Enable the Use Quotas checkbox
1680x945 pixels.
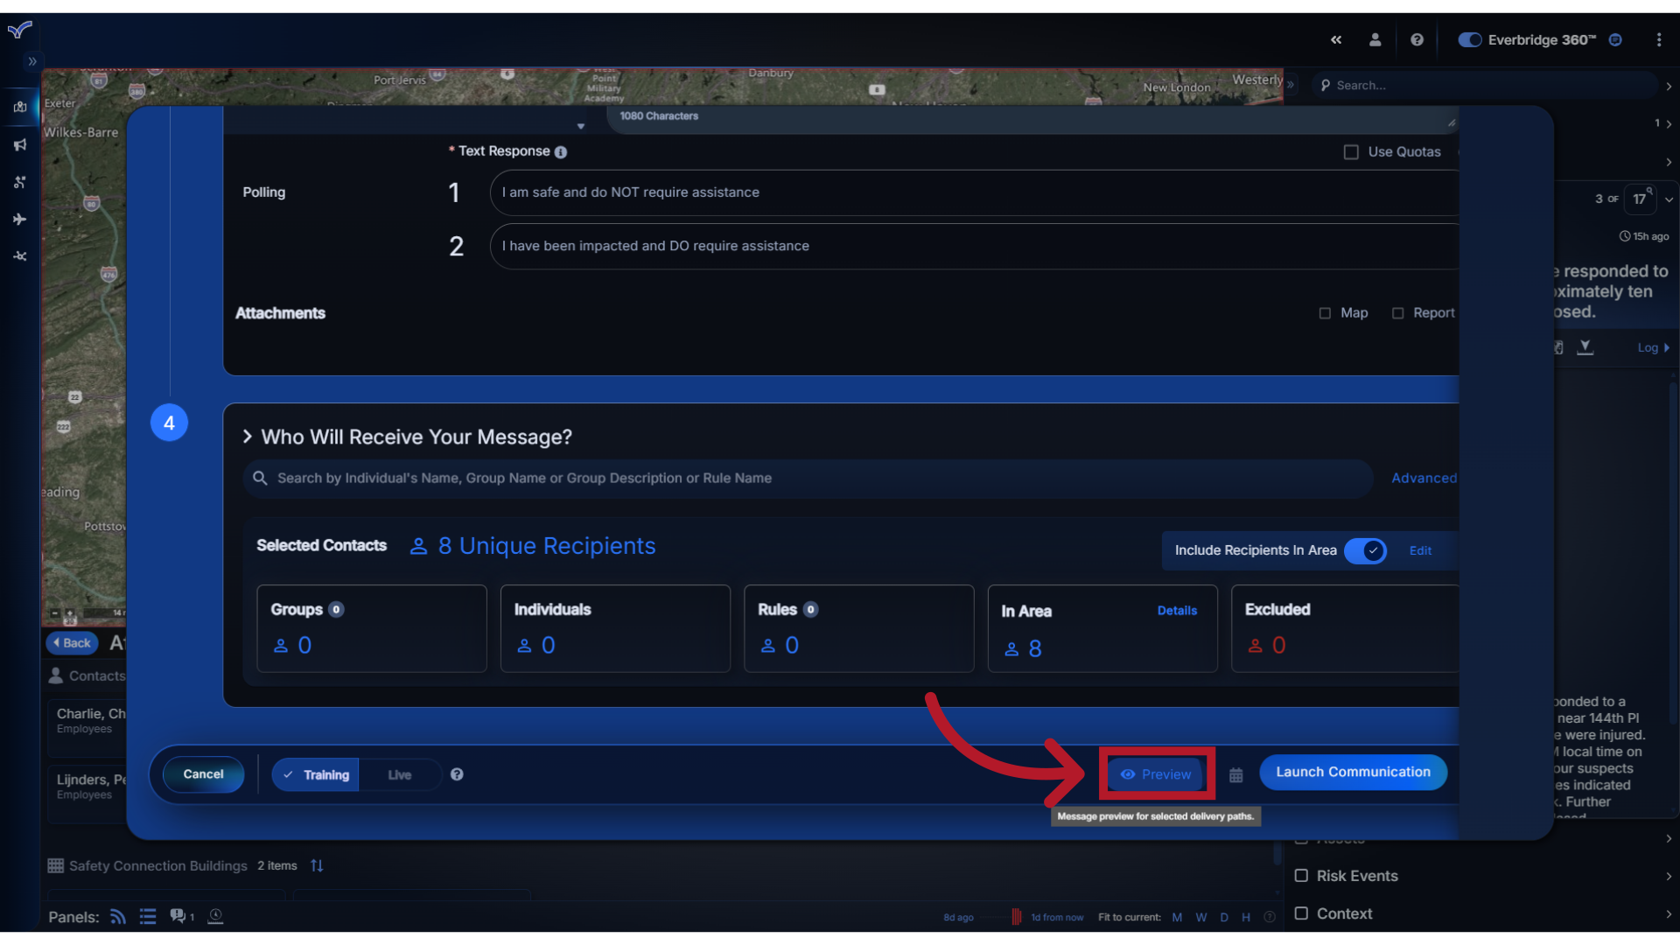pyautogui.click(x=1351, y=151)
